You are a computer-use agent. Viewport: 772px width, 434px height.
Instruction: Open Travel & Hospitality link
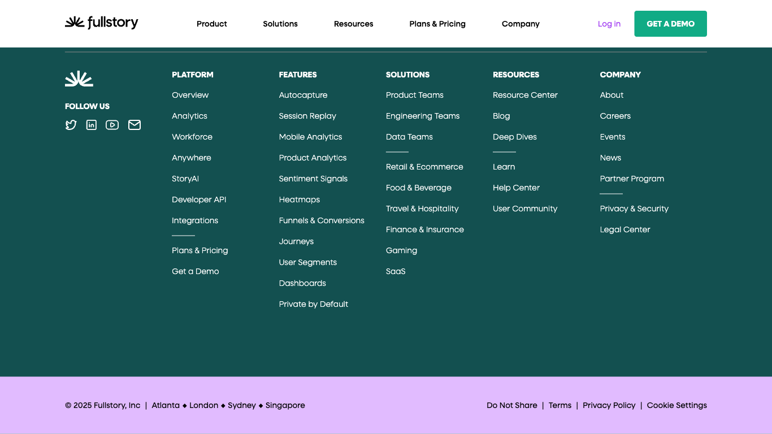point(422,209)
